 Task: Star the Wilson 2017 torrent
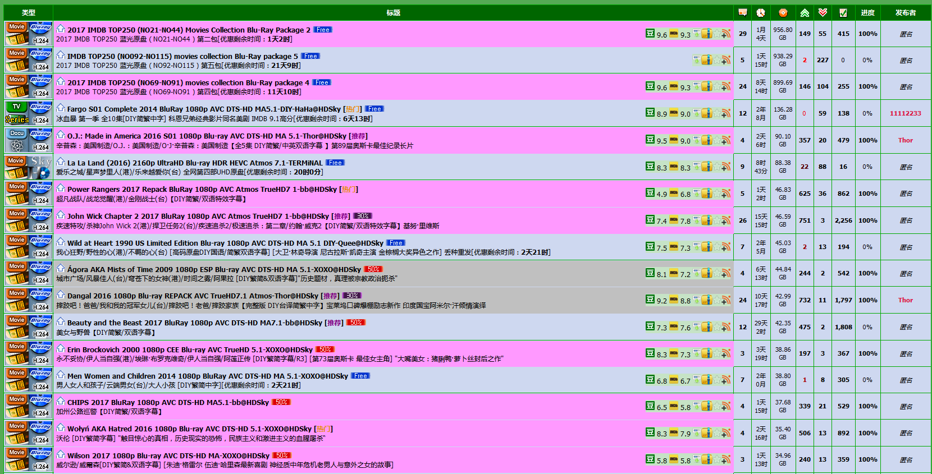click(717, 459)
